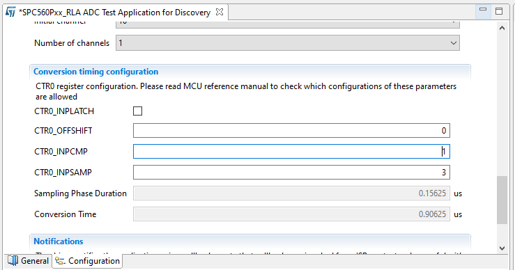Minimize the editor panel using the minimize icon
This screenshot has height=270, width=515.
483,10
